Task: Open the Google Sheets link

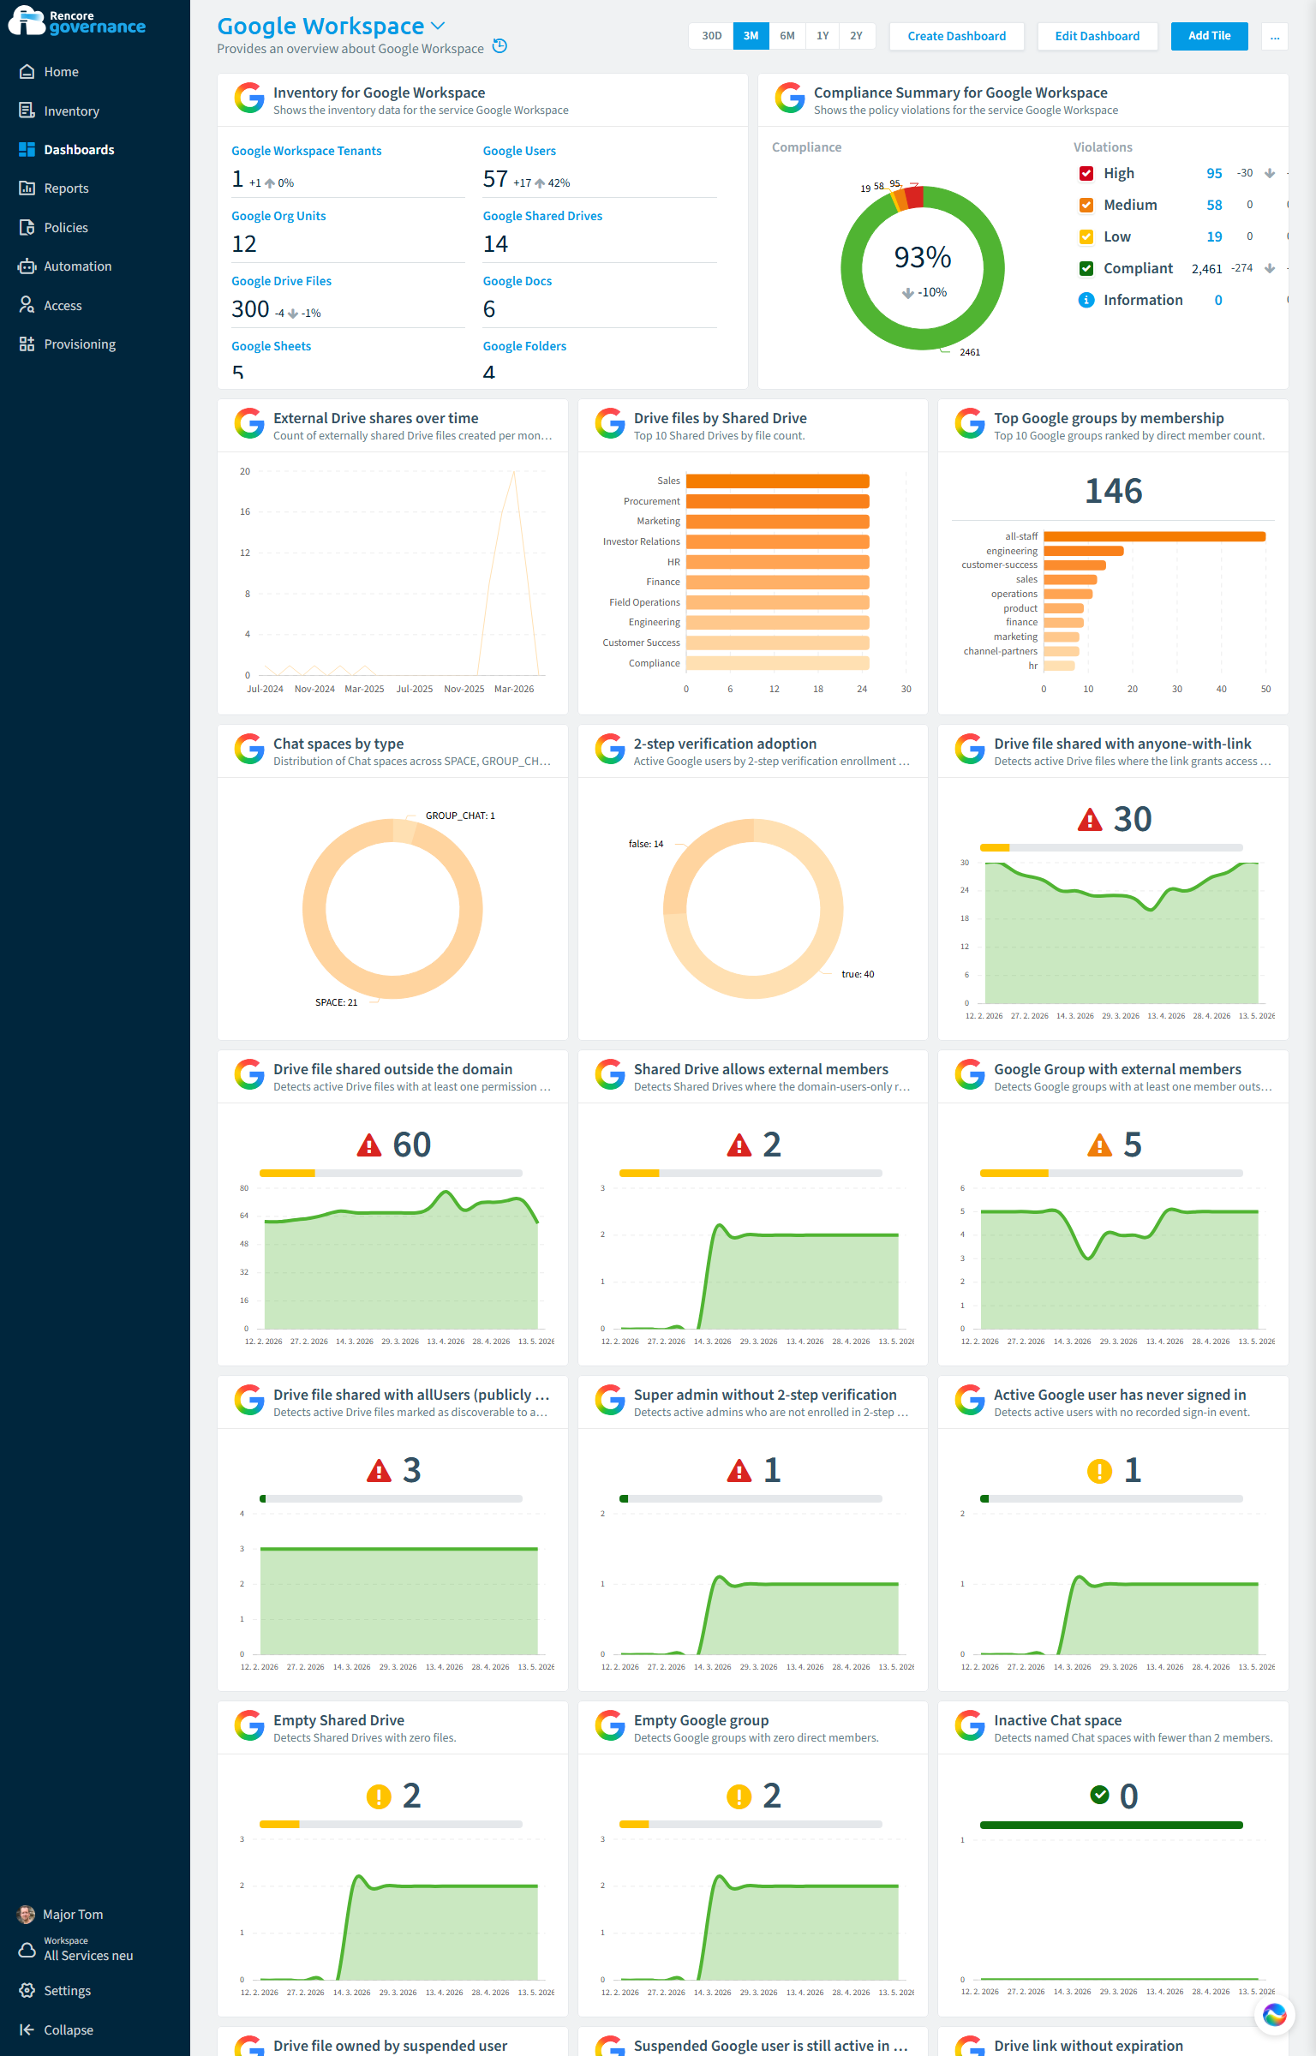Action: tap(271, 346)
